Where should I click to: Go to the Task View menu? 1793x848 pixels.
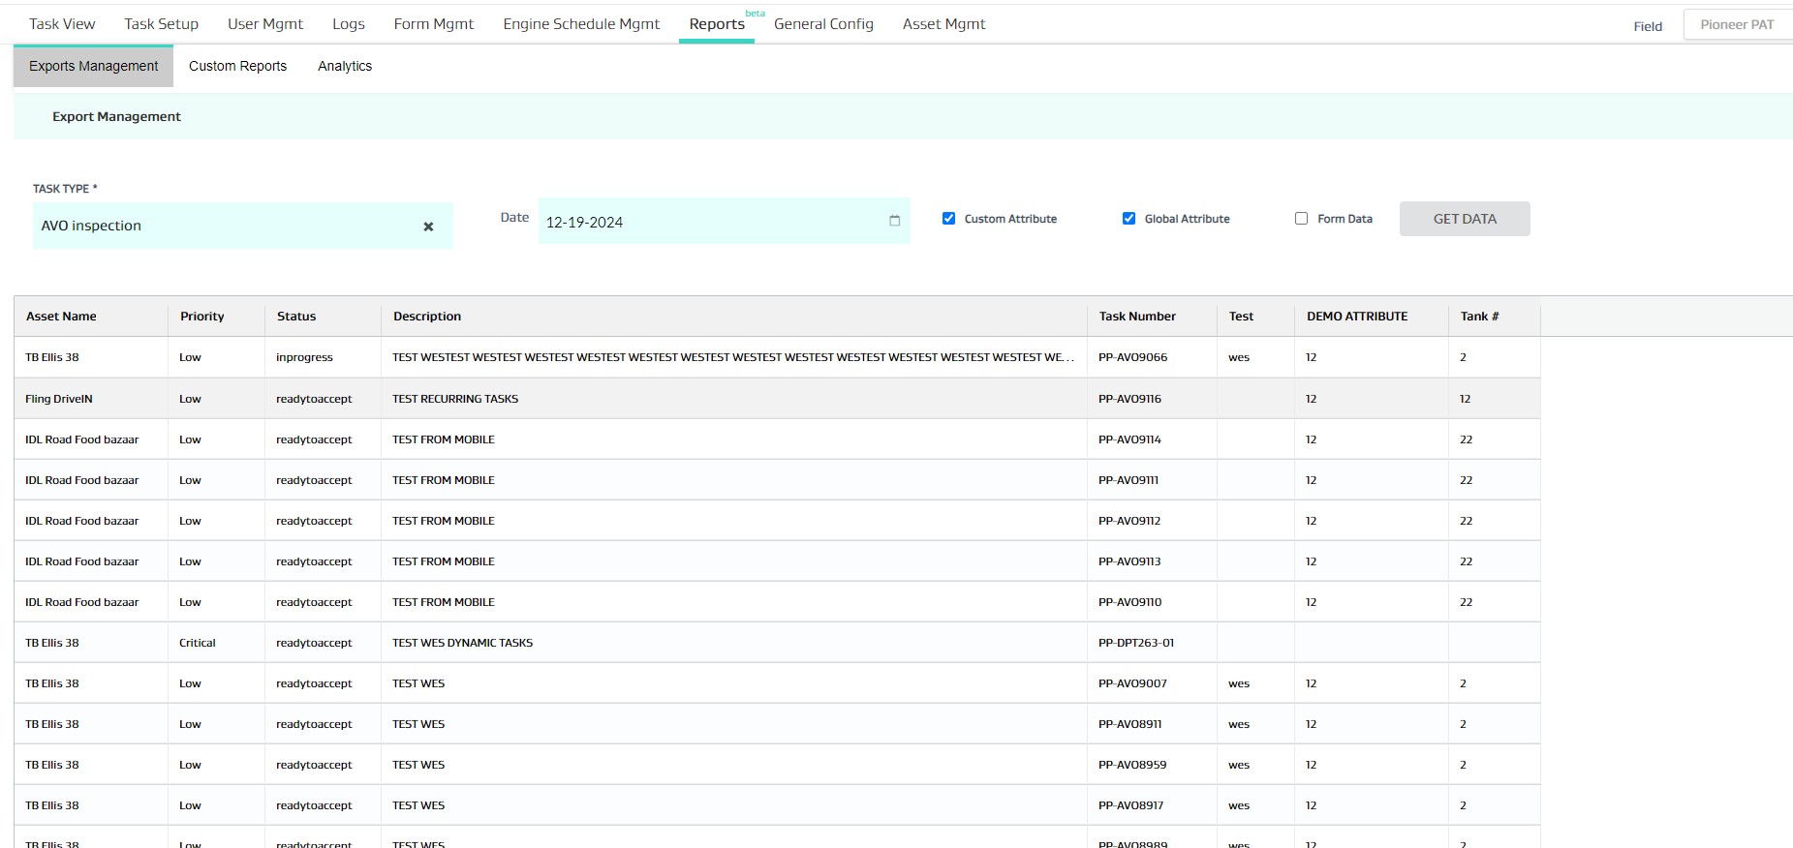coord(62,24)
